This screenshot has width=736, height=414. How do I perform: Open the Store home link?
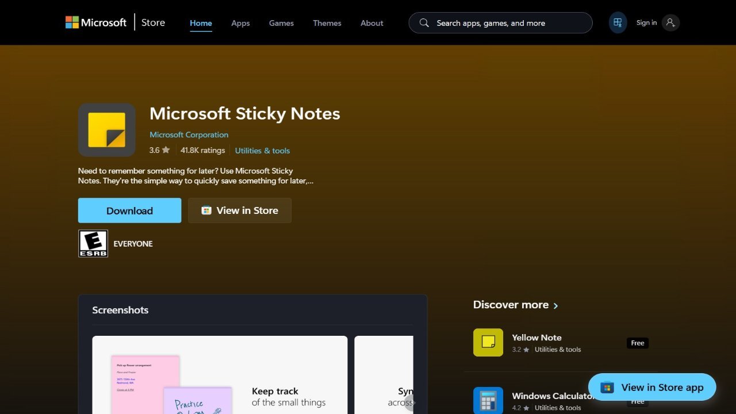tap(153, 22)
